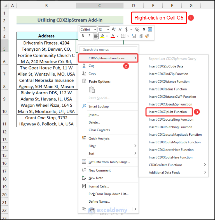The width and height of the screenshot is (215, 220).
Task: Choose Insert CDXDistance Function
Action: (x=169, y=81)
